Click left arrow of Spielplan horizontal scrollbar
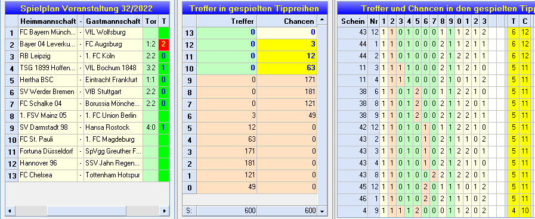Image resolution: width=535 pixels, height=219 pixels. point(10,210)
